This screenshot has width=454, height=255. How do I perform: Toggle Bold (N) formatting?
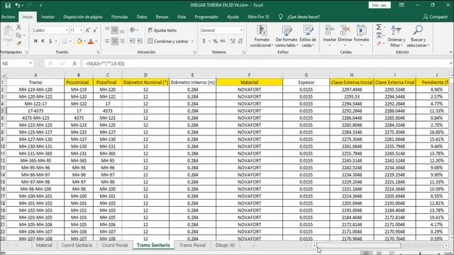pyautogui.click(x=35, y=41)
